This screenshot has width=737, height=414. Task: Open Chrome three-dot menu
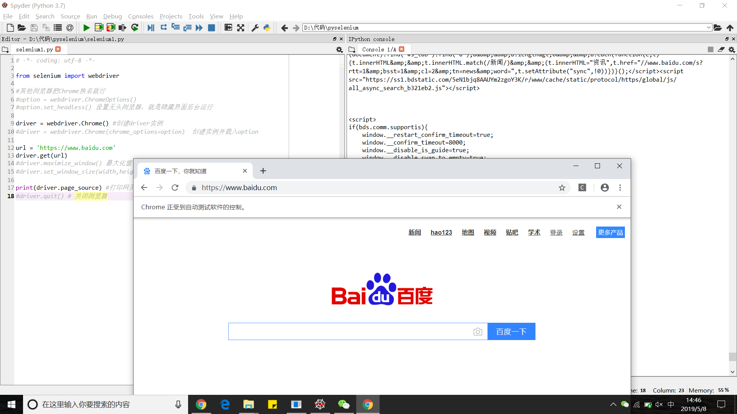[x=620, y=187]
